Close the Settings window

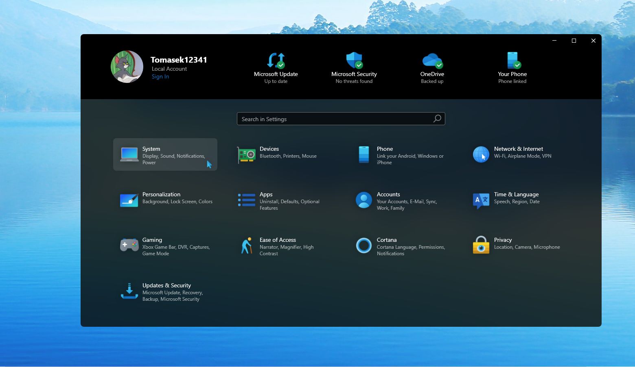click(593, 41)
